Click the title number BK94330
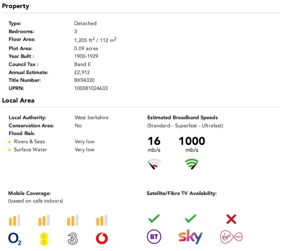The height and width of the screenshot is (251, 294). point(84,80)
